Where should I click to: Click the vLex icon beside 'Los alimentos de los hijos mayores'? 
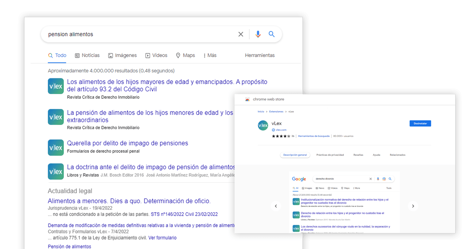(56, 86)
